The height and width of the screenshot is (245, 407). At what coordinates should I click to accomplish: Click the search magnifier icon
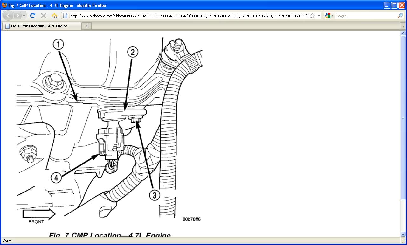400,16
